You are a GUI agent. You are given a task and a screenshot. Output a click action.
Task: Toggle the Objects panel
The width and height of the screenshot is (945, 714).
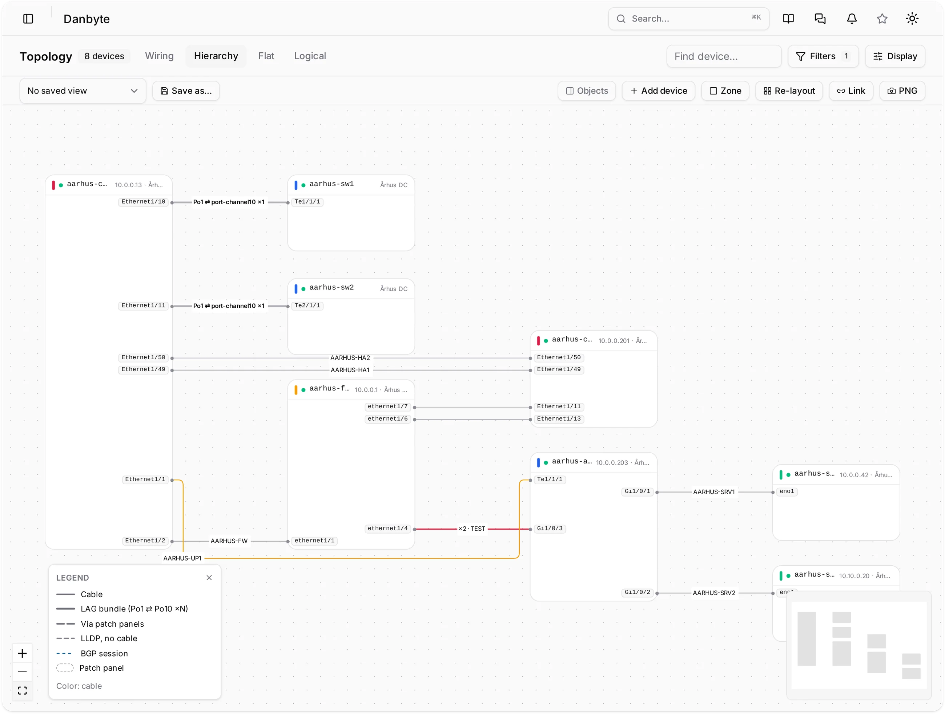click(x=587, y=91)
